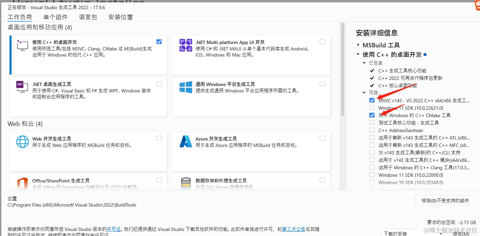Image resolution: width=480 pixels, height=236 pixels.
Task: Check the .NET Multi-platform App UI 开发 checkbox
Action: [322, 42]
